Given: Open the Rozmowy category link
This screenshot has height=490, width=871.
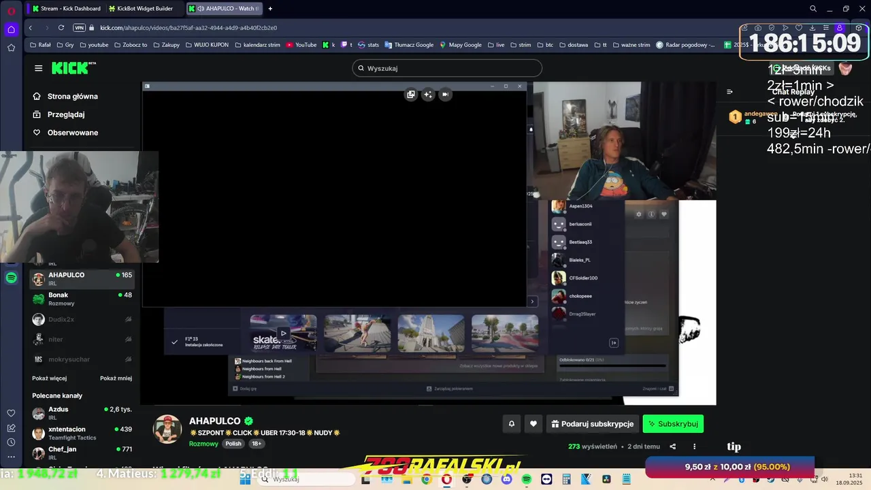Looking at the screenshot, I should (x=203, y=444).
